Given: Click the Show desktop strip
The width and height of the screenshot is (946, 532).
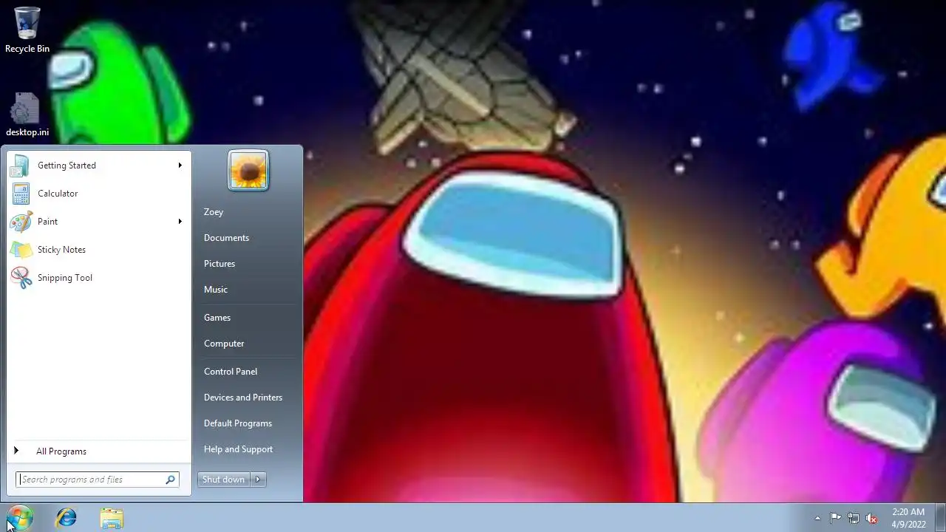Looking at the screenshot, I should [941, 518].
